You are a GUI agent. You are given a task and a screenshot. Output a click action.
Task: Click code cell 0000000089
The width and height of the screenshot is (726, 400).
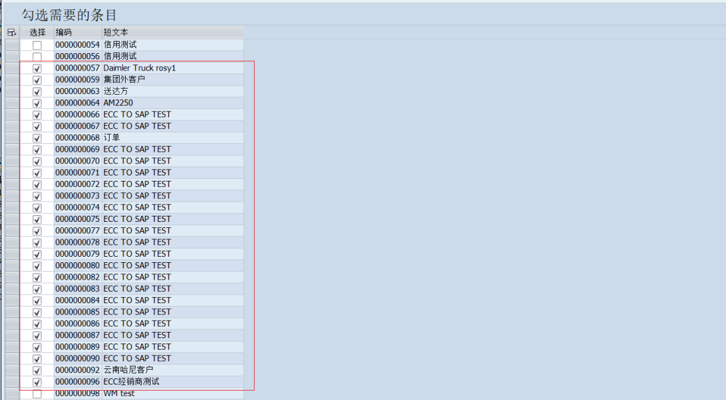(x=77, y=347)
